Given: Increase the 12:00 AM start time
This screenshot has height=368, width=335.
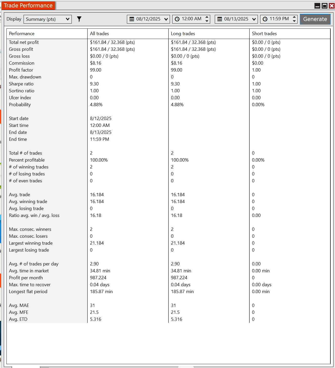Looking at the screenshot, I should tap(207, 17).
